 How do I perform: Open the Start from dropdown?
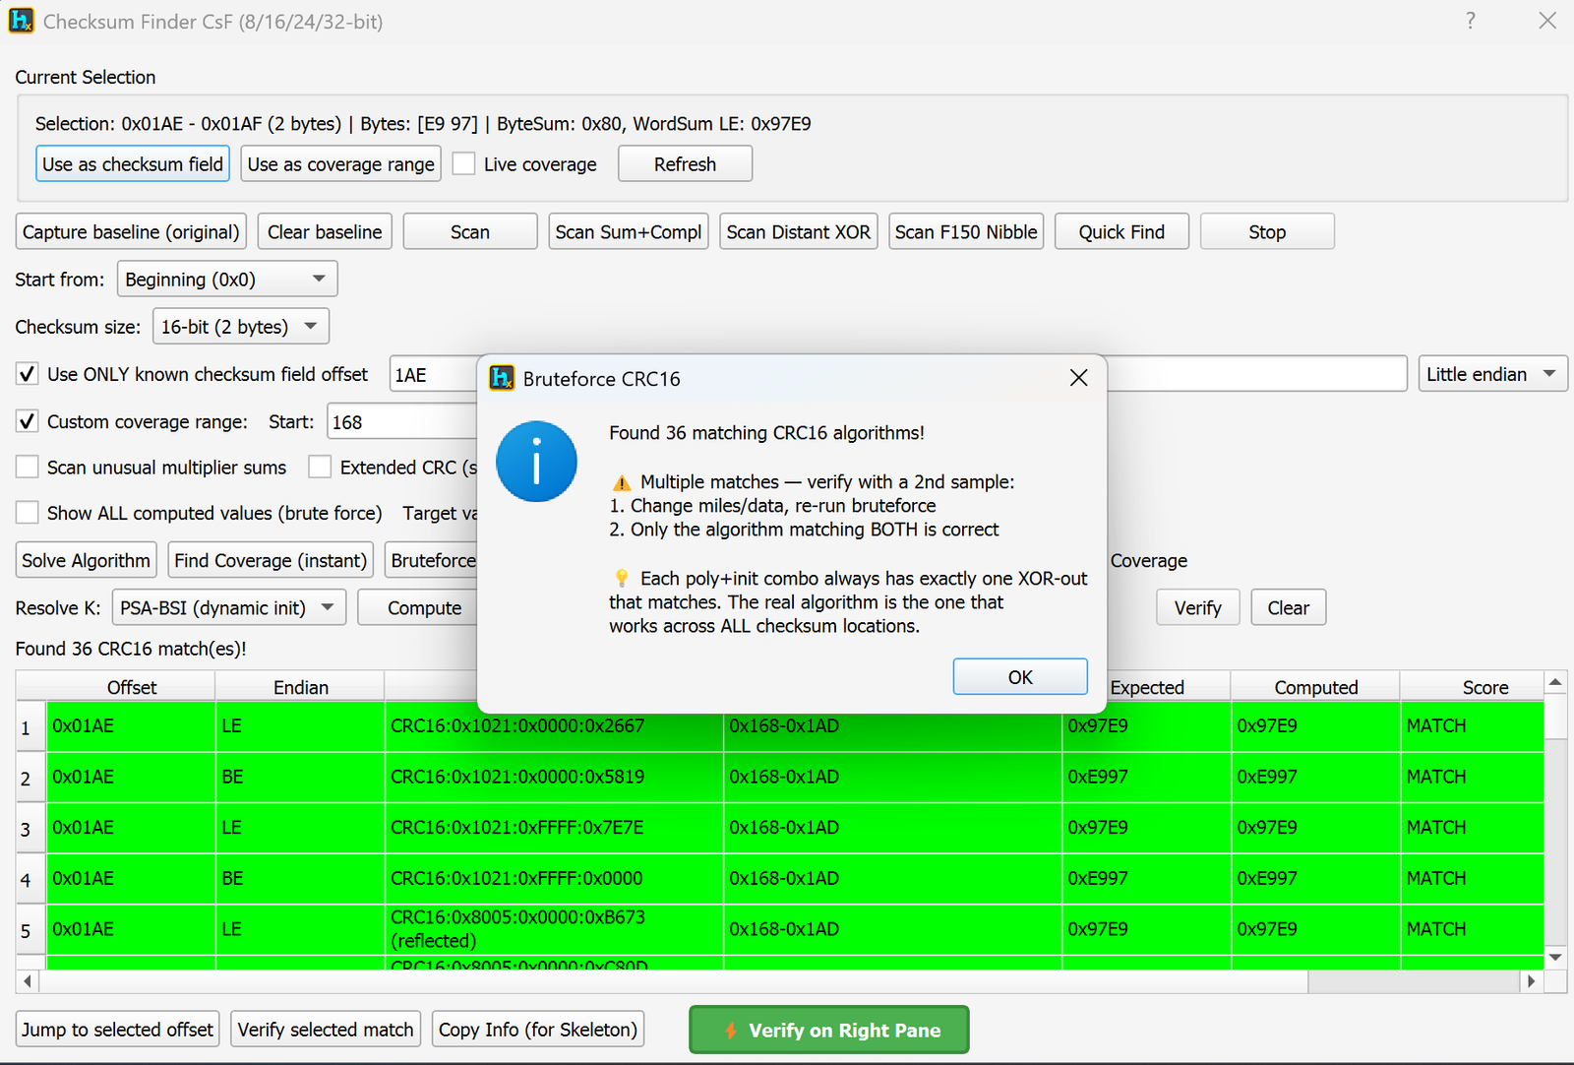click(x=227, y=280)
